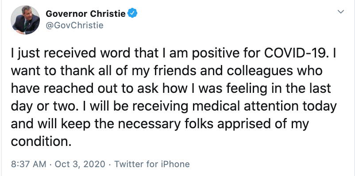Click the dot separator before Oct 3

click(x=51, y=164)
